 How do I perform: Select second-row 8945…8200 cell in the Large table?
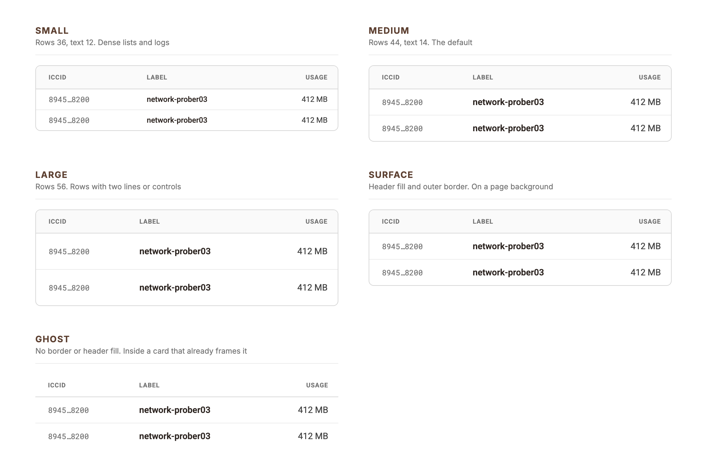[69, 288]
